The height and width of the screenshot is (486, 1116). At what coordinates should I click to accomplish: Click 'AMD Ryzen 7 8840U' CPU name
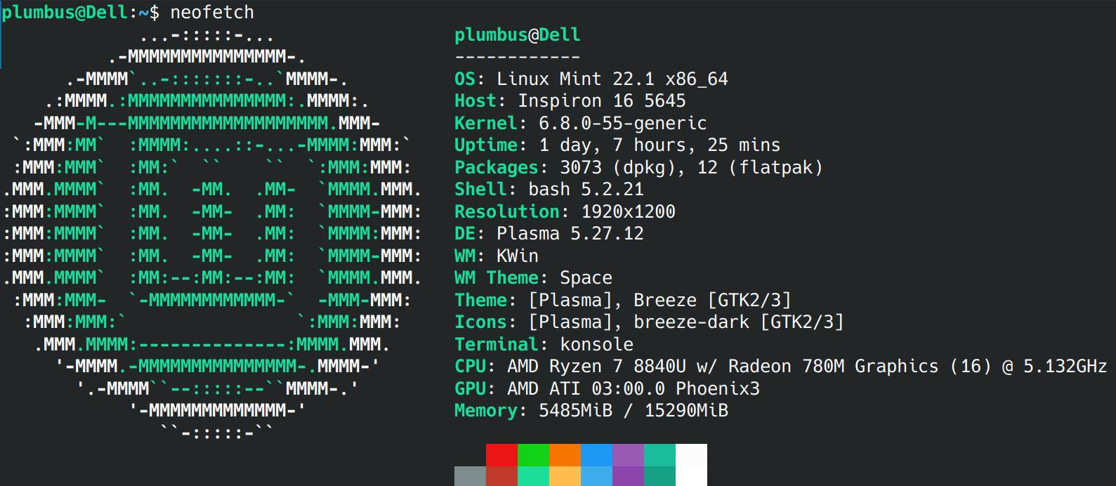[596, 367]
